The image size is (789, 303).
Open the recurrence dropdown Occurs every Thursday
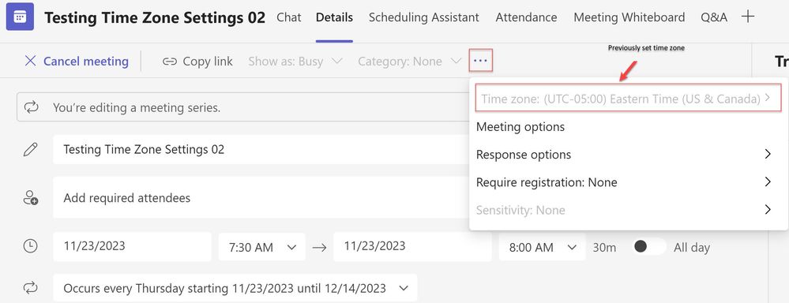point(235,288)
